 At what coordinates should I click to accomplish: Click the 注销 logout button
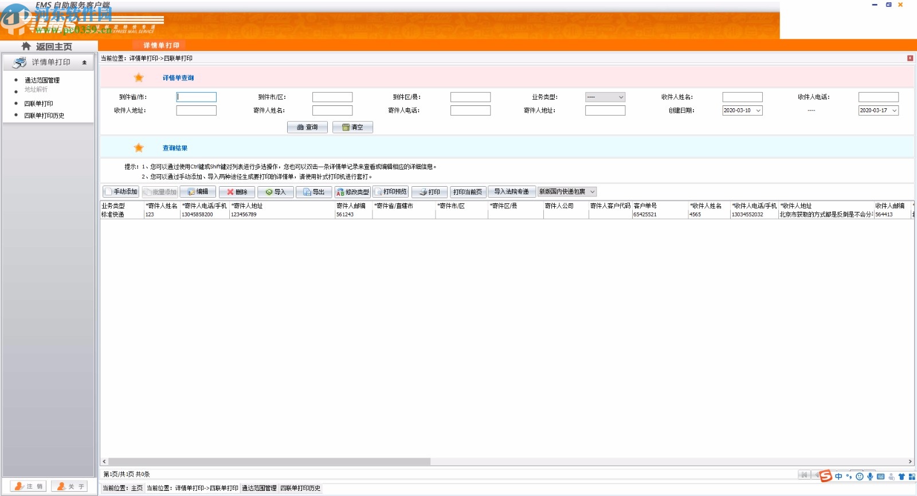(x=28, y=486)
